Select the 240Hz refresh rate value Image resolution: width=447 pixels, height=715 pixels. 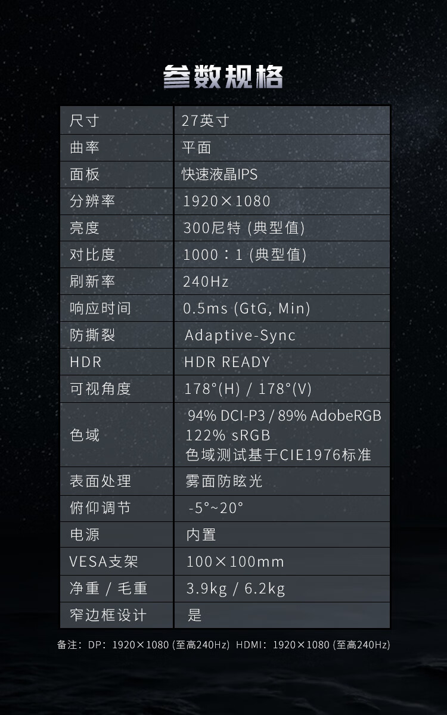206,282
